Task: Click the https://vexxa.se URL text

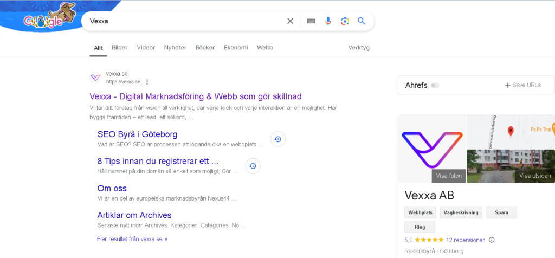Action: pyautogui.click(x=123, y=82)
